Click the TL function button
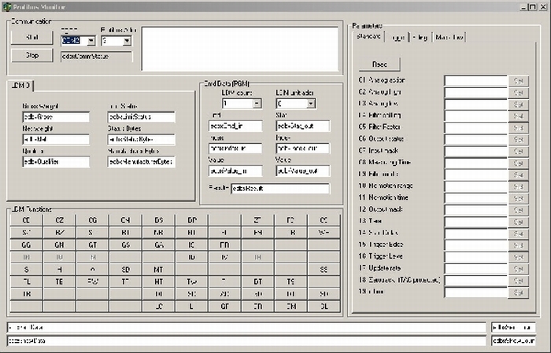This screenshot has height=353, width=551. (26, 281)
